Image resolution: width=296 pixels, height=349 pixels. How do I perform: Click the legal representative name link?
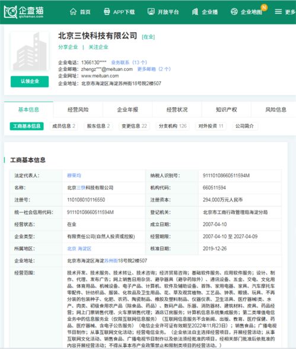[x=74, y=175]
